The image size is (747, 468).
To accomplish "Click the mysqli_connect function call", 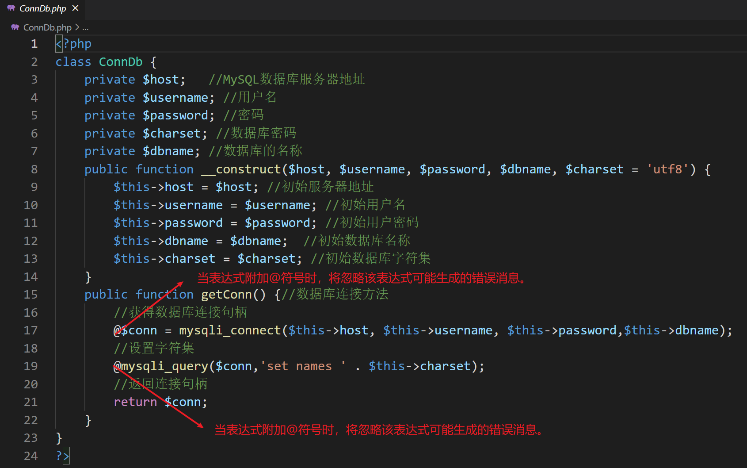I will [x=230, y=330].
